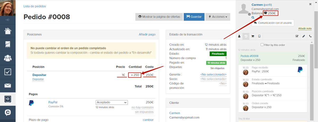Open the users group sidebar icon

tap(8, 58)
